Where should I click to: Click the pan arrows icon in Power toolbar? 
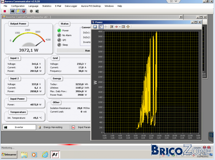(128, 27)
